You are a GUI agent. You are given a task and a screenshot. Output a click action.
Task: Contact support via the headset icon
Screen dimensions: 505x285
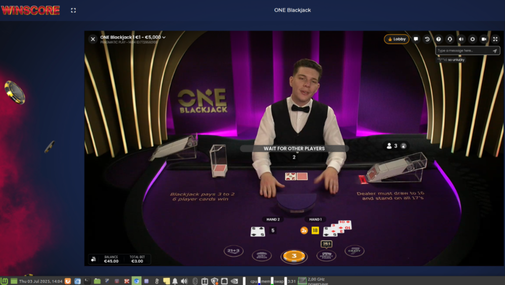click(x=449, y=39)
